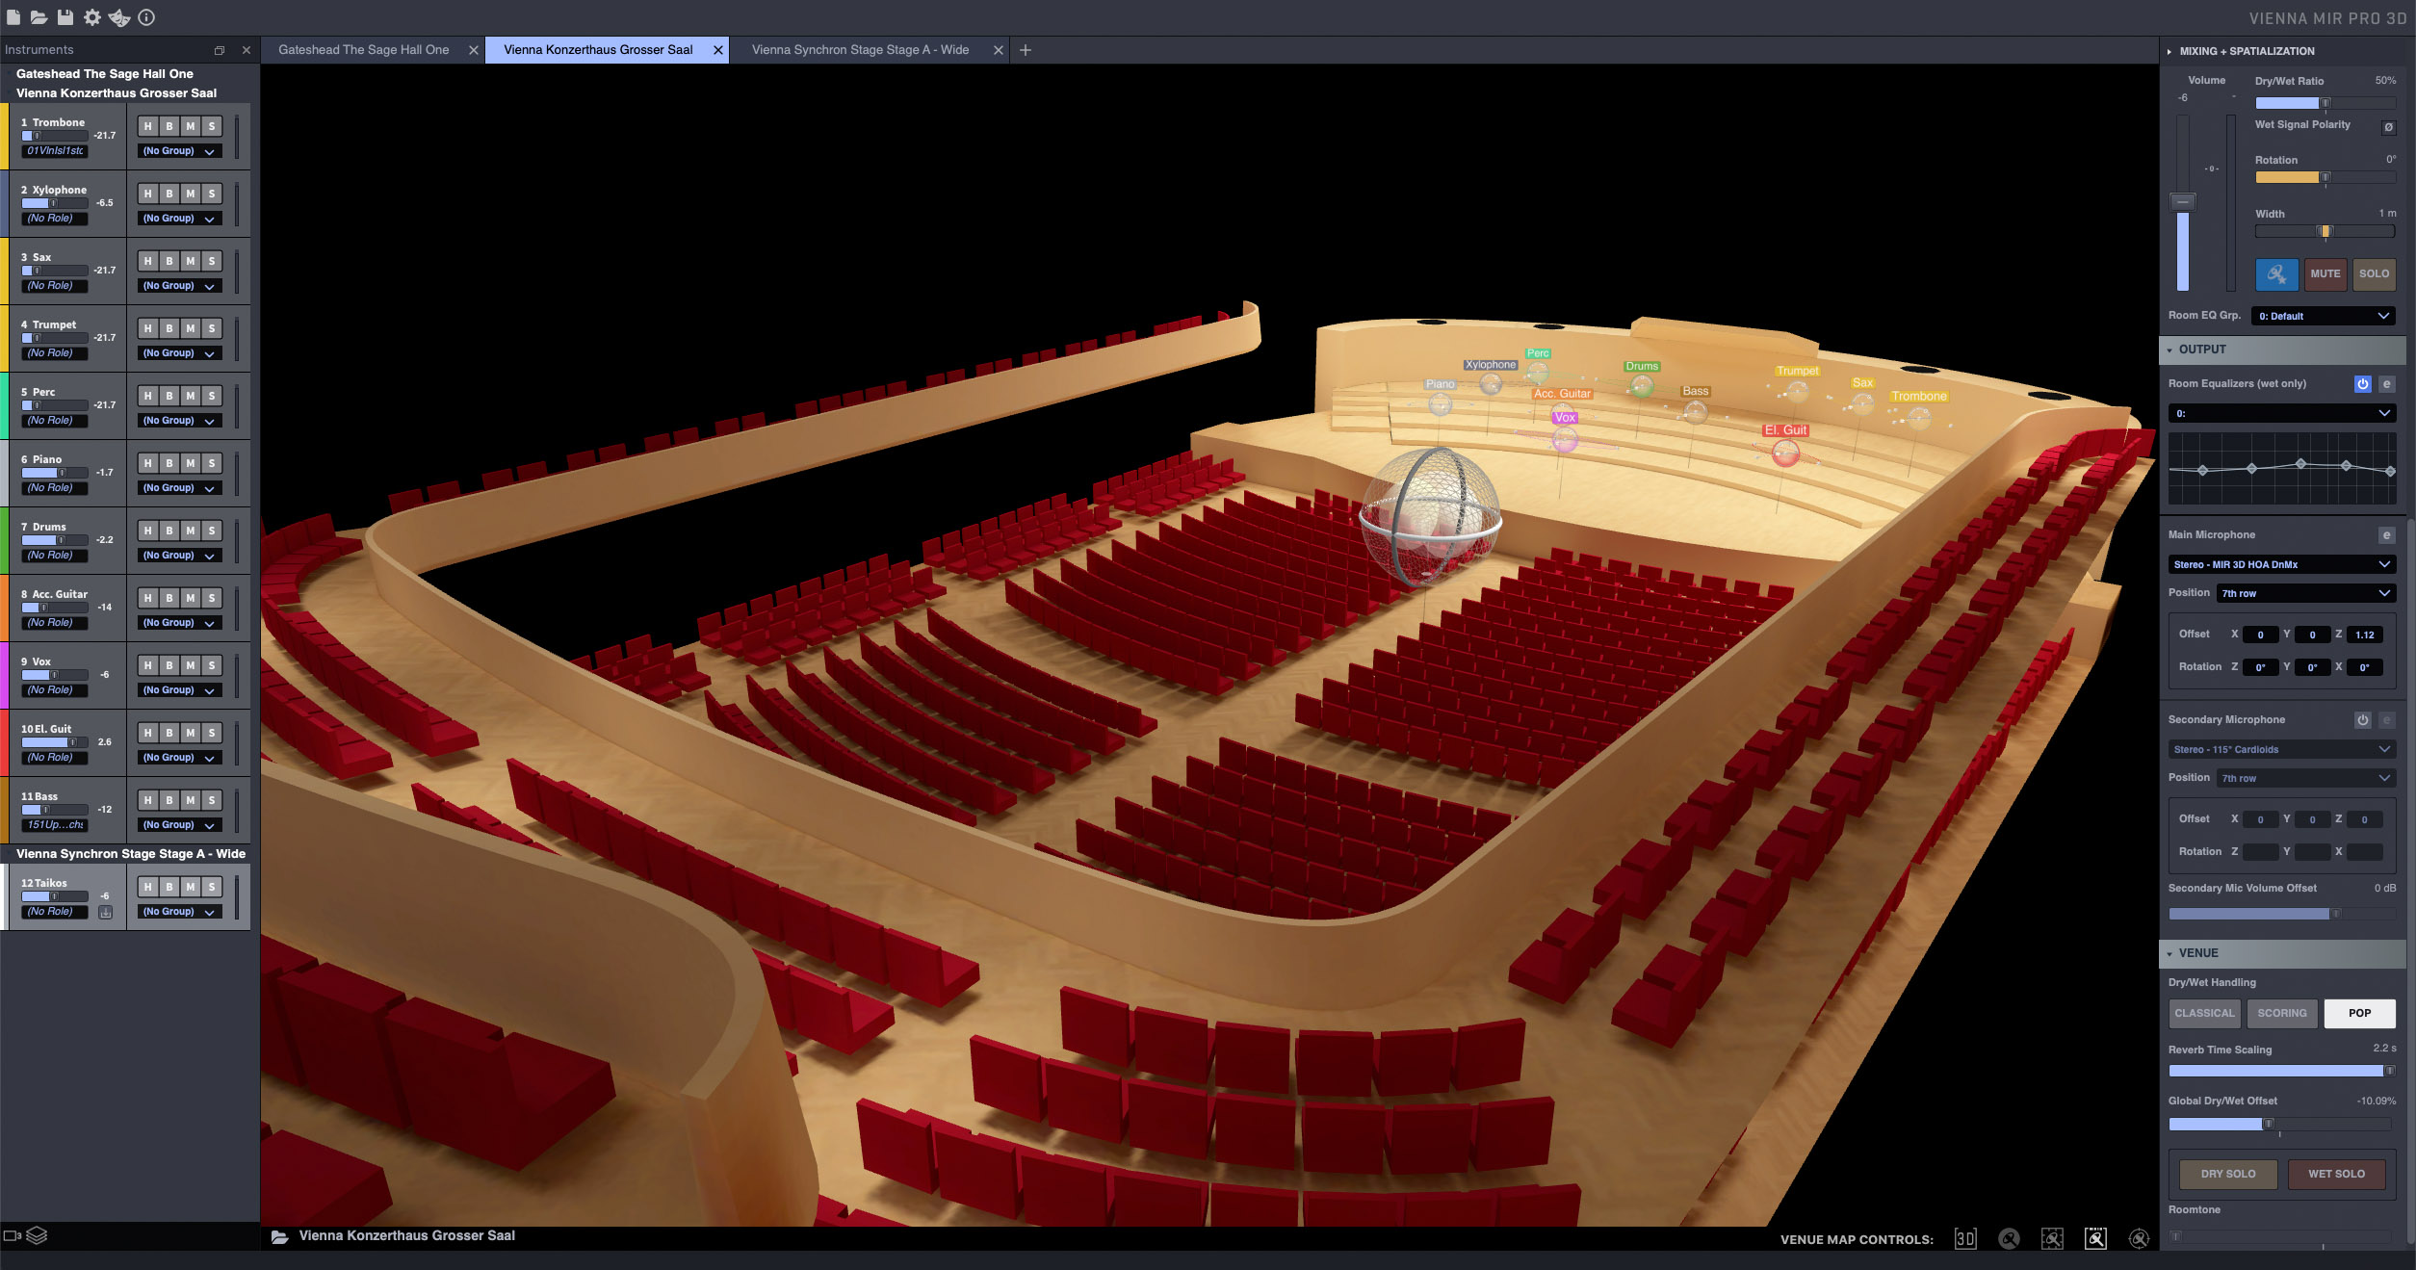2416x1270 pixels.
Task: Select the Trombone icon on the stage
Action: (1918, 417)
